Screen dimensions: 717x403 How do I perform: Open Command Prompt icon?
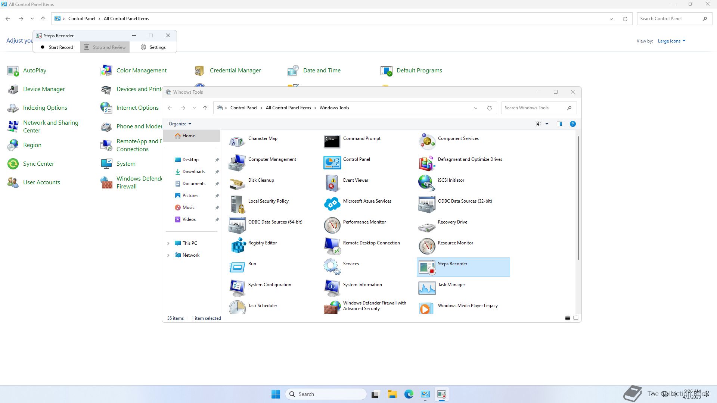click(332, 141)
